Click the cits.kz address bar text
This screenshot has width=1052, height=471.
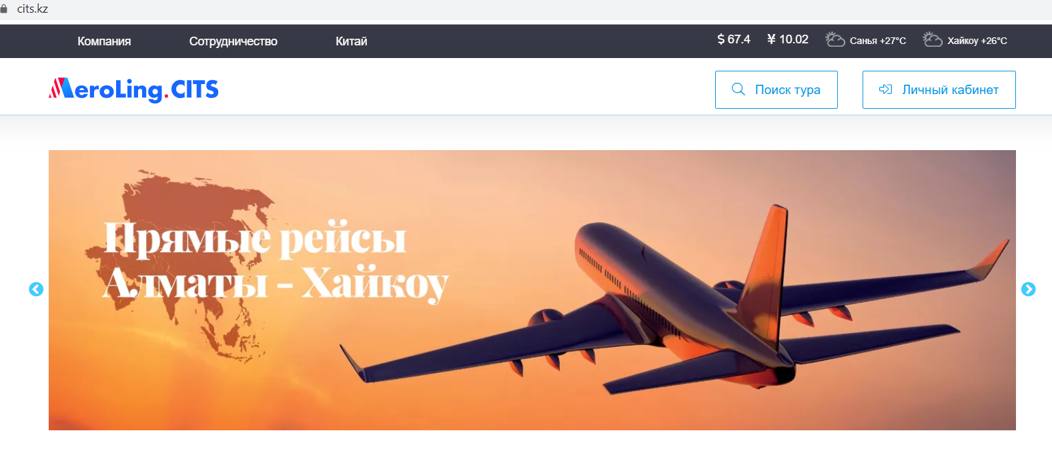pyautogui.click(x=33, y=9)
